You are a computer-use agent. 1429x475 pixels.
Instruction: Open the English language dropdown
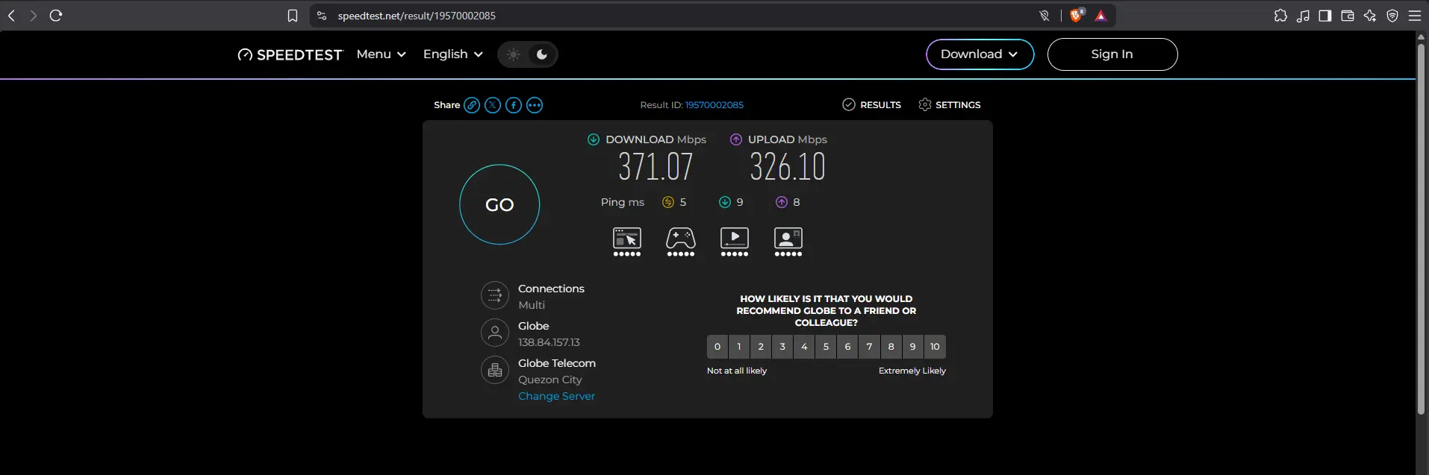453,54
